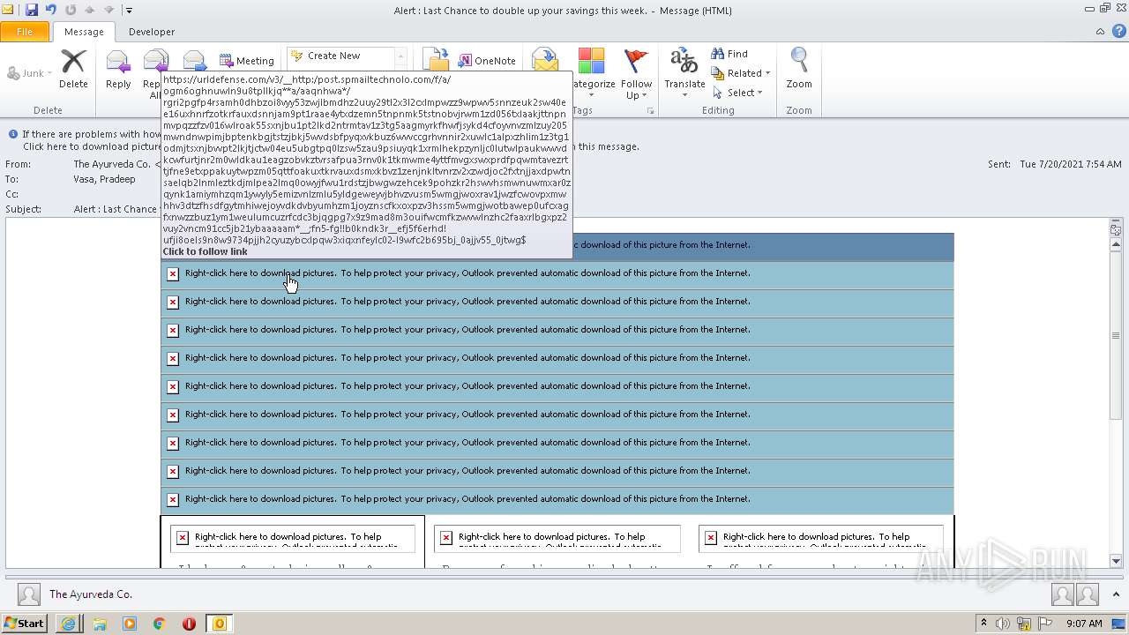This screenshot has width=1129, height=635.
Task: Click the sender avatar in people pane
Action: 29,594
